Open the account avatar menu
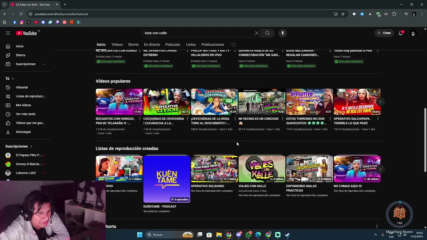 (413, 33)
